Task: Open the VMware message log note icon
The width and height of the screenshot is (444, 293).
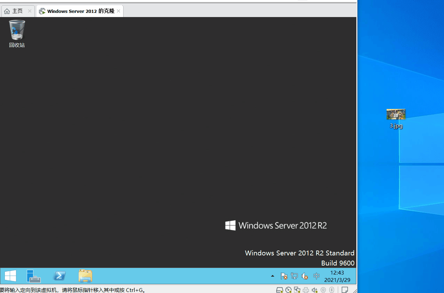Action: pyautogui.click(x=345, y=290)
